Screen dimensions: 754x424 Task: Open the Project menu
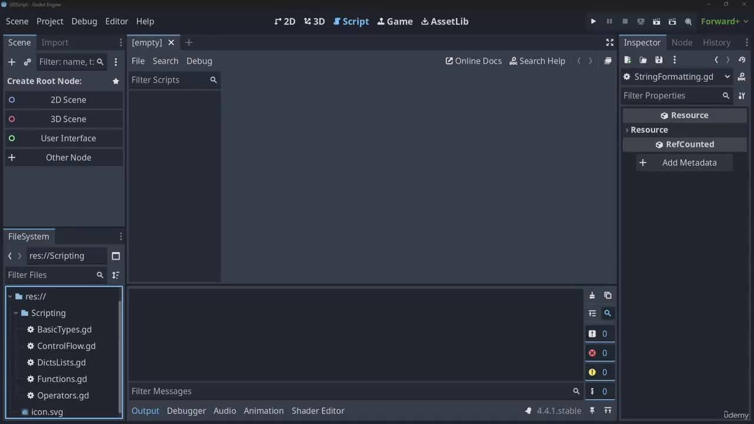[49, 21]
